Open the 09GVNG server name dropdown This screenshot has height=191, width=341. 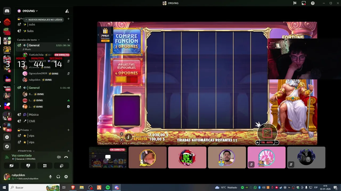pos(30,11)
